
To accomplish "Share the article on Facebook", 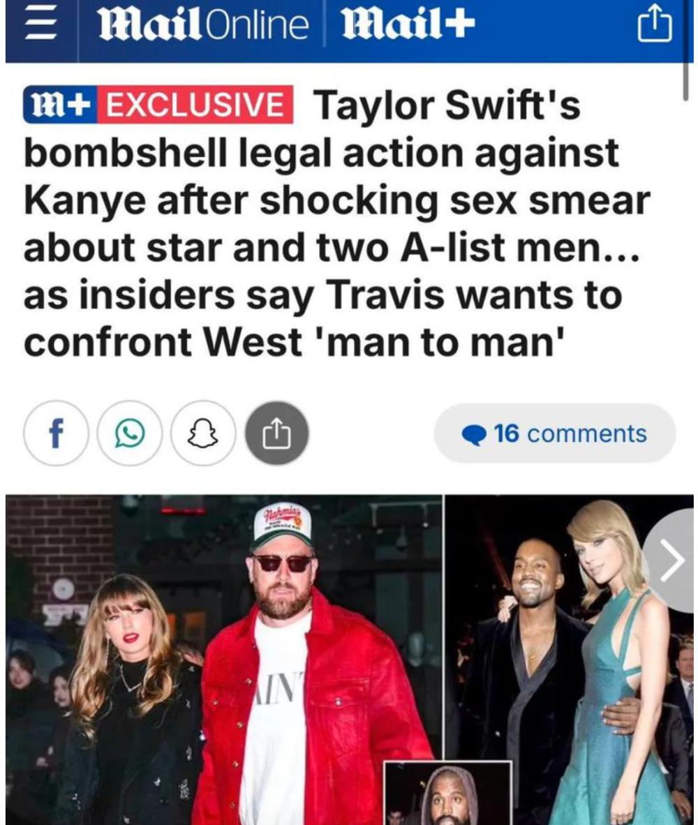I will [56, 433].
